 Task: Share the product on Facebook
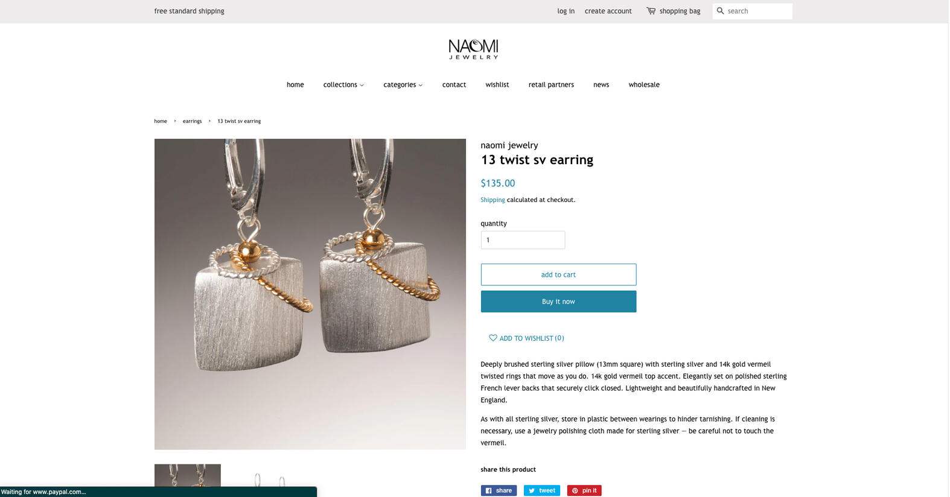[x=499, y=490]
